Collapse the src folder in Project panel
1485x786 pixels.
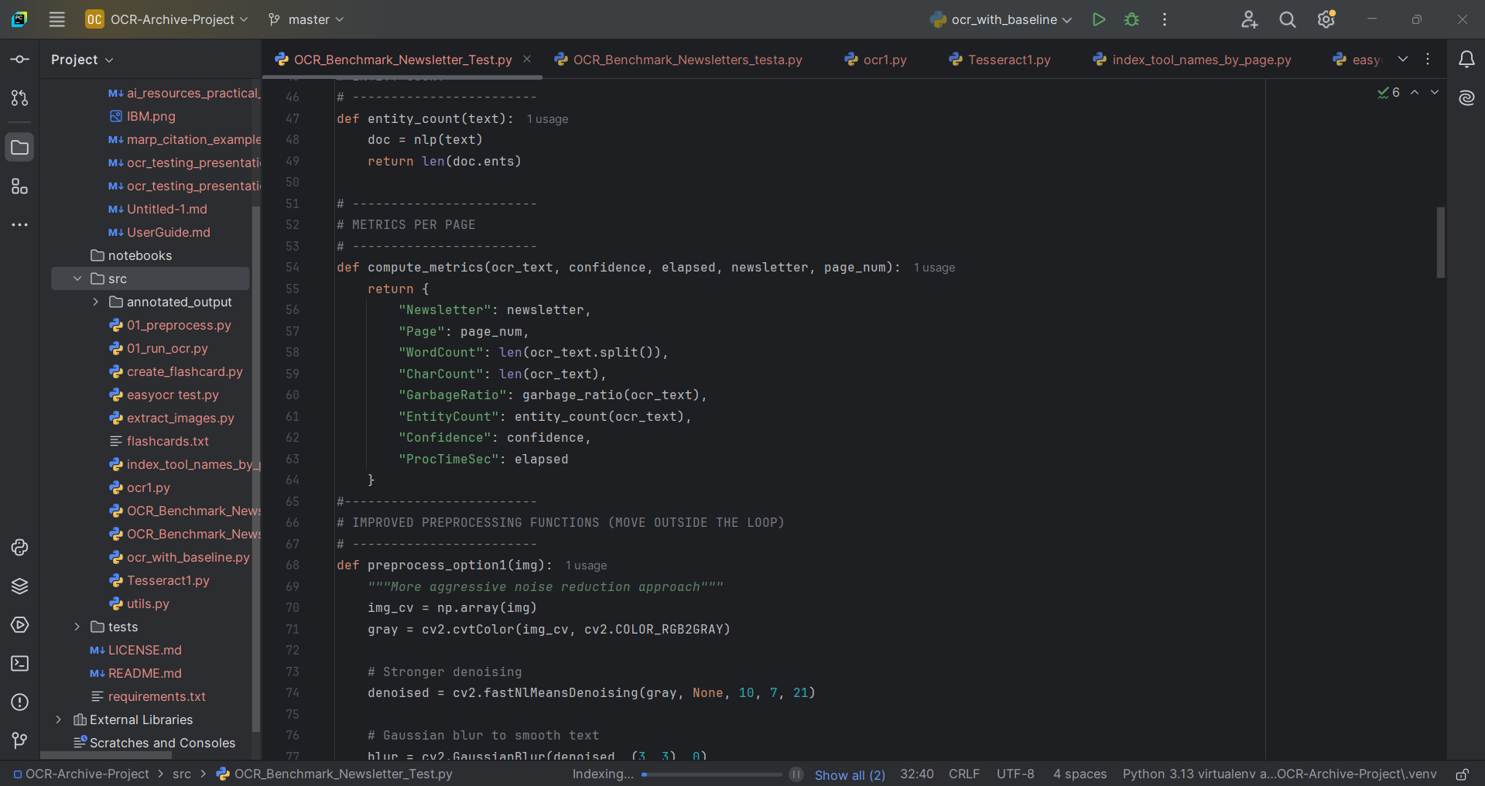(x=77, y=279)
